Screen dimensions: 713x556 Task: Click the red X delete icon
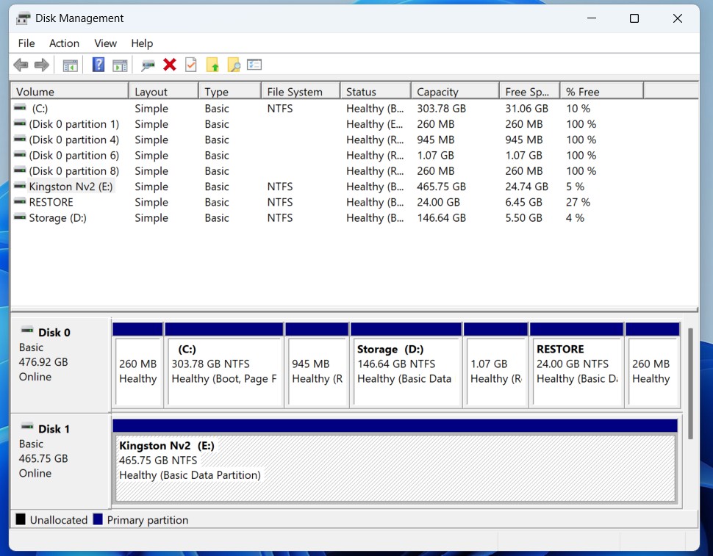[170, 65]
